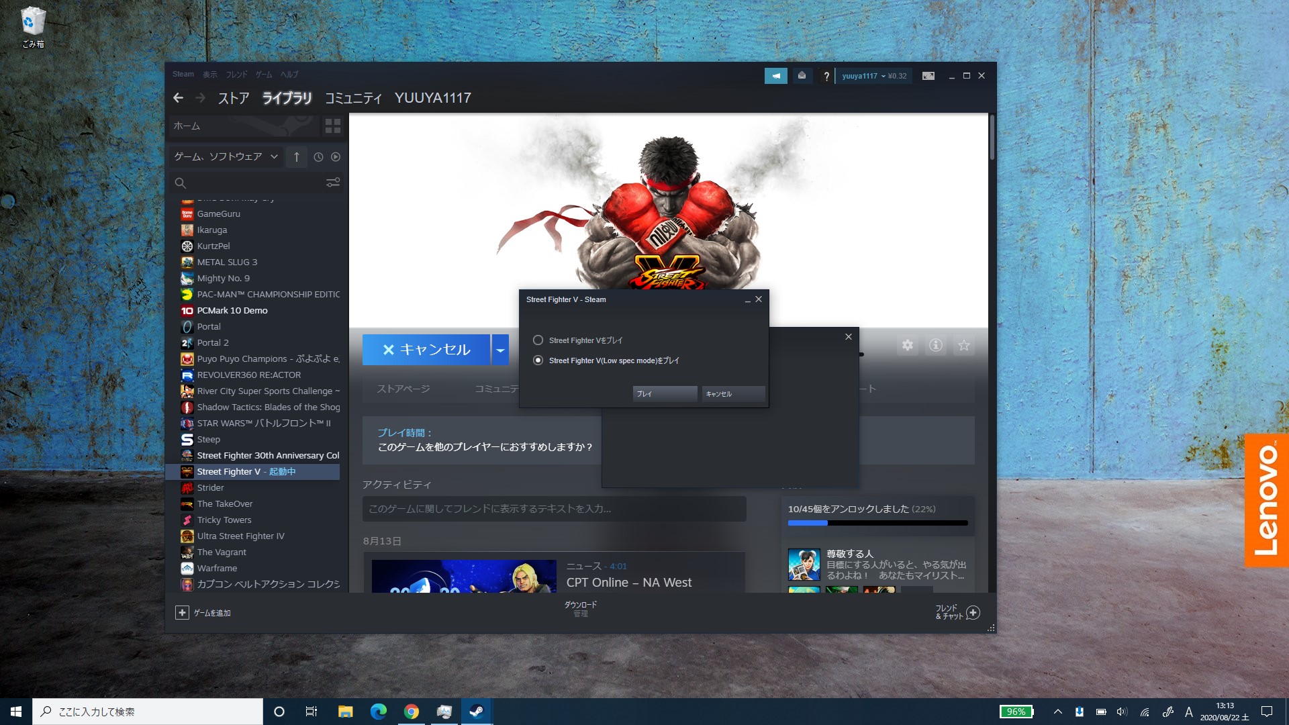
Task: Click the blue キャンセル launch button
Action: 426,350
